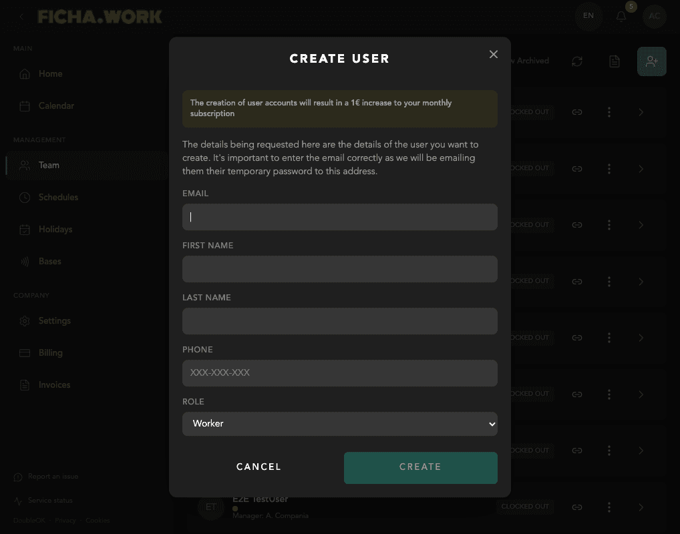The image size is (680, 534).
Task: Click the Holidays calendar-check icon
Action: click(x=25, y=230)
